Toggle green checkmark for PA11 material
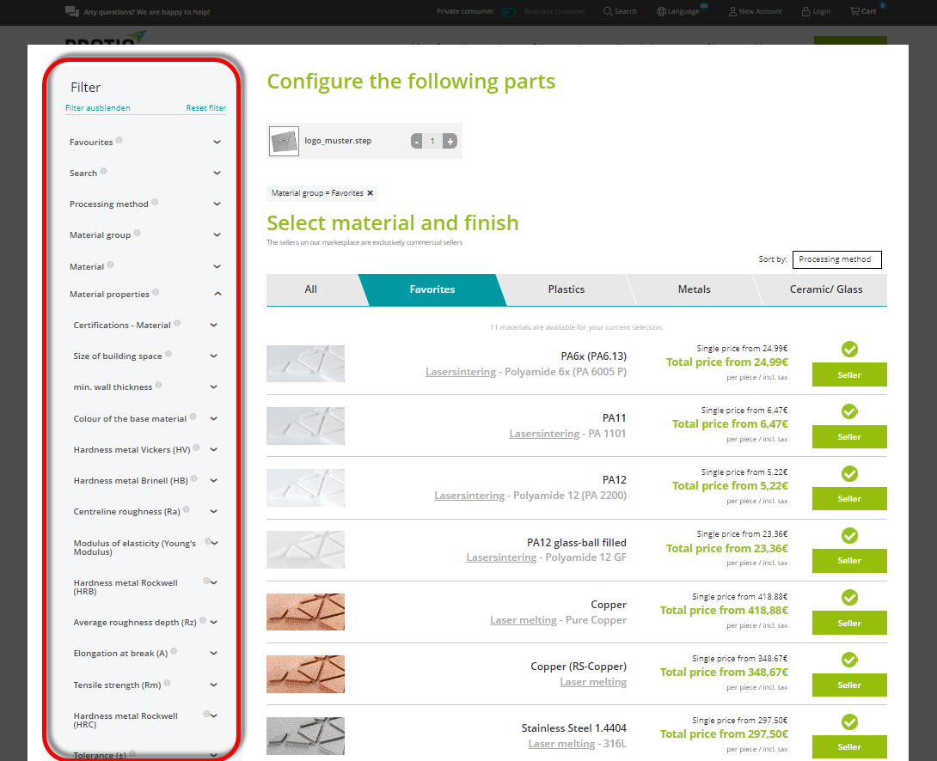This screenshot has width=937, height=761. tap(849, 411)
